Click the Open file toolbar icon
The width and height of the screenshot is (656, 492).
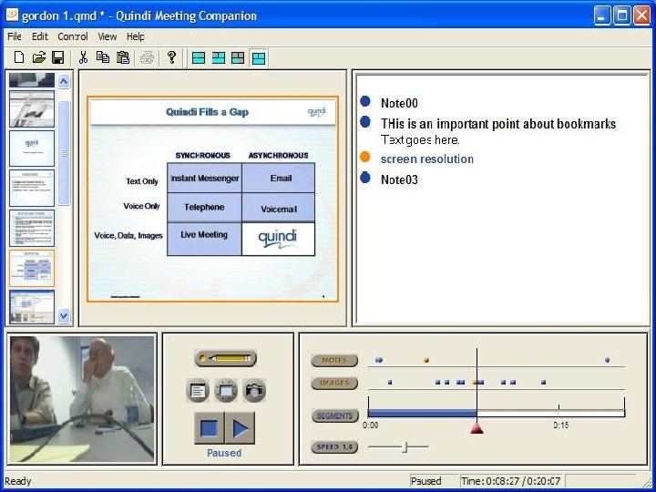39,57
